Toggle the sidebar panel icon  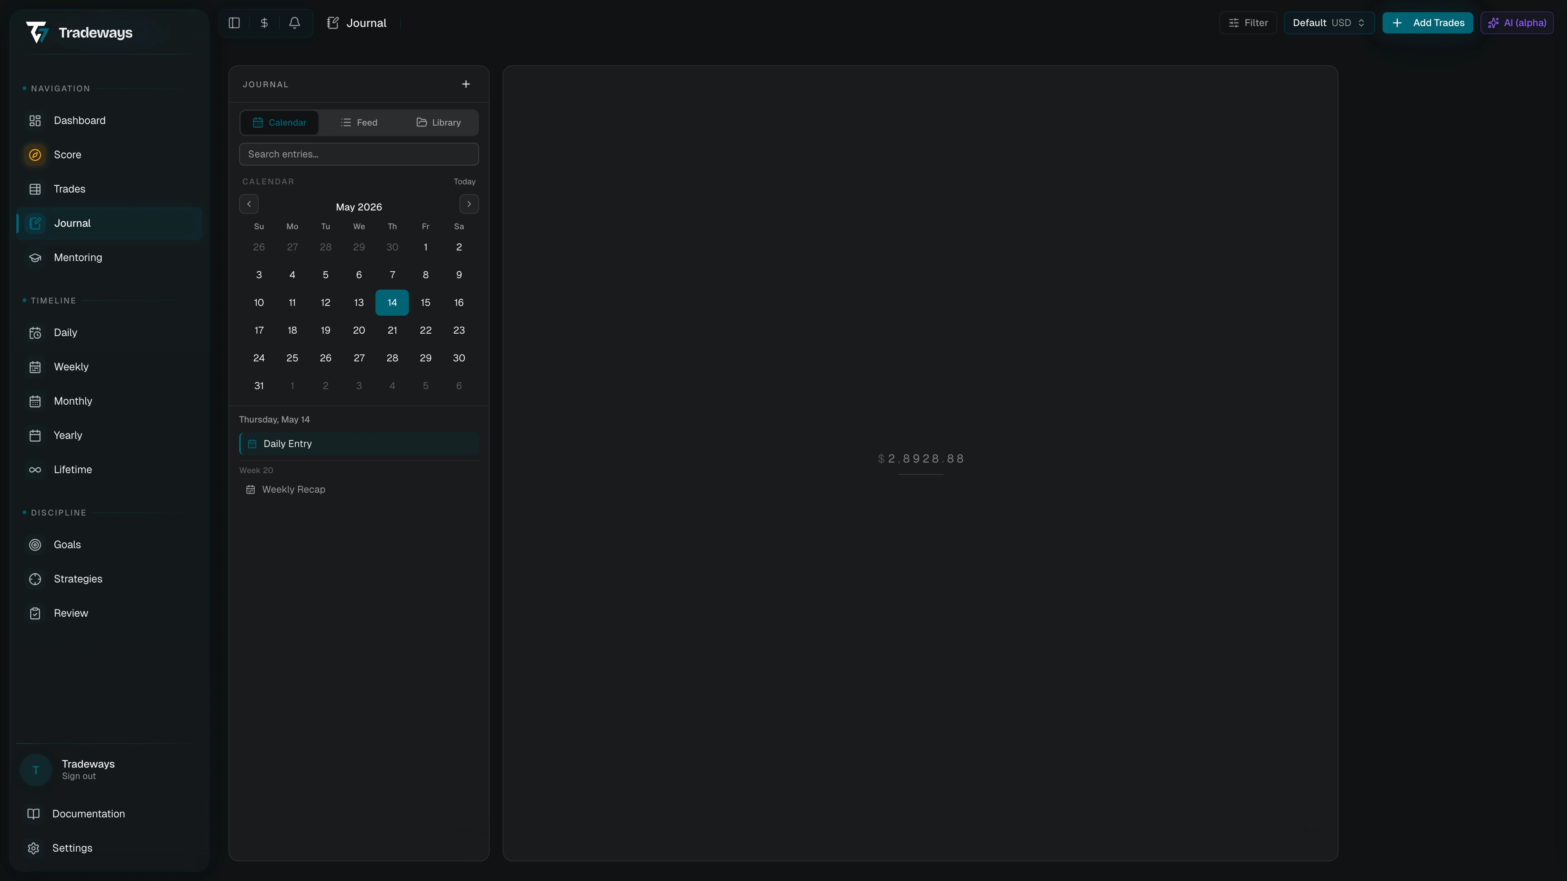[234, 23]
